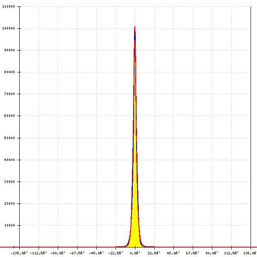Viewport: 257px width, 257px height.
Task: Click the 45.0° x-axis label
Action: pos(173,253)
